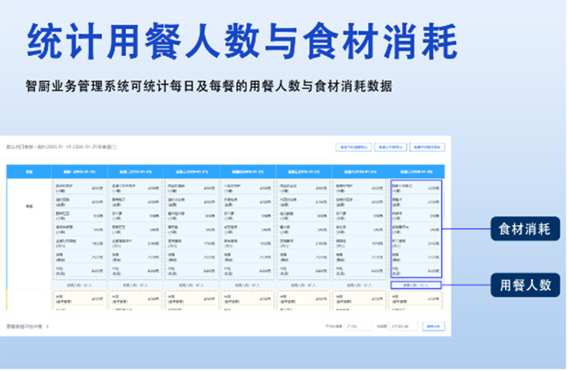Click the leftmost export button above the menu table
The width and height of the screenshot is (568, 371).
354,147
